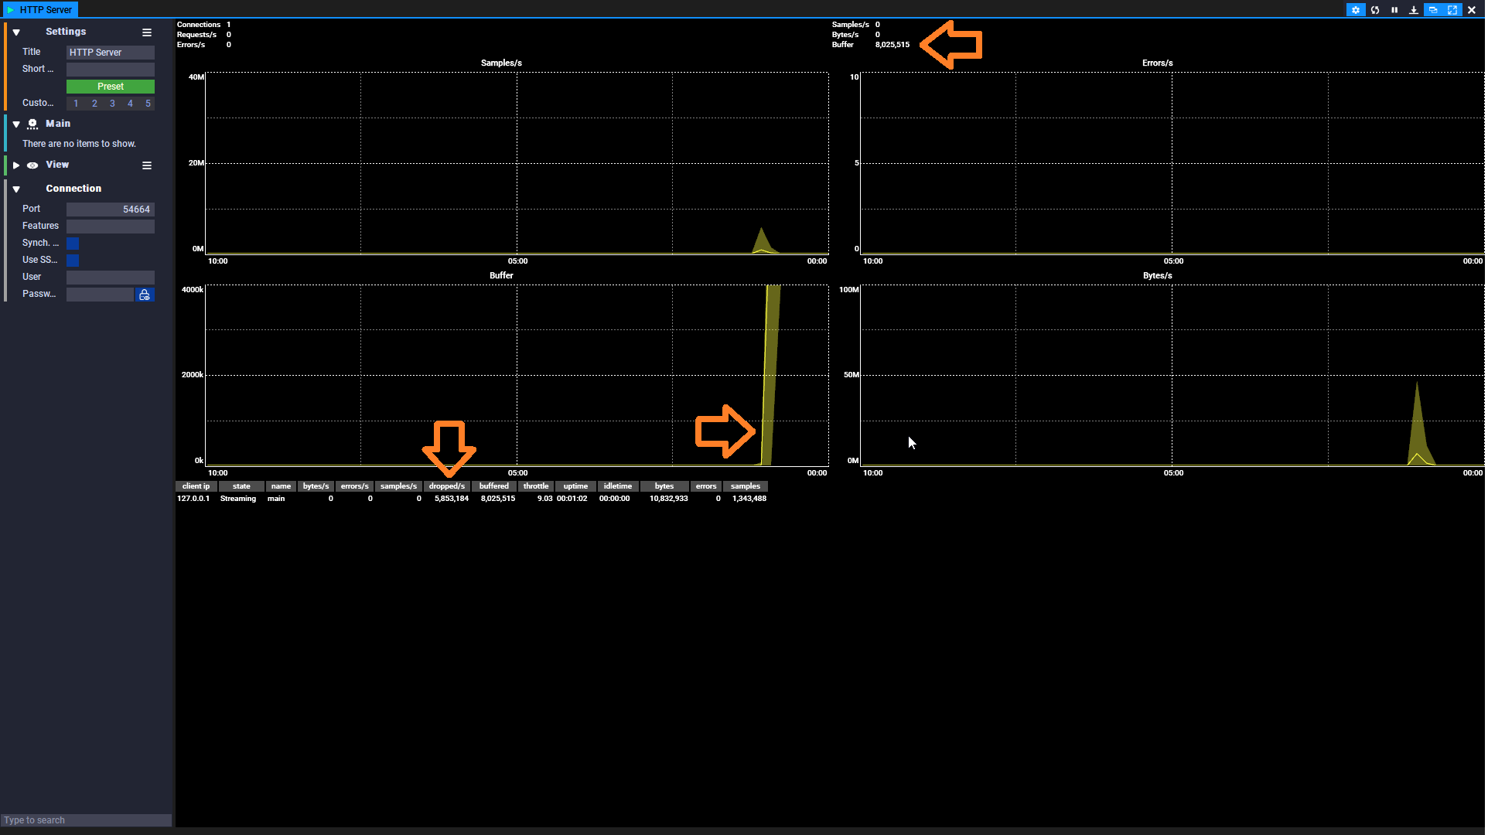Click the bytes column header
Viewport: 1488px width, 835px height.
[x=665, y=487]
